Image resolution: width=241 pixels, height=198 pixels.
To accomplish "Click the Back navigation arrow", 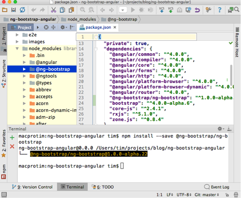I will click(103, 10).
